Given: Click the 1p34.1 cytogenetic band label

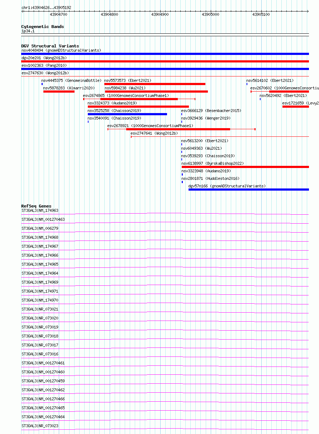Looking at the screenshot, I should (x=28, y=31).
